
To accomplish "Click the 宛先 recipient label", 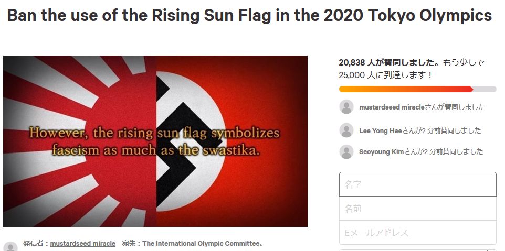I will point(131,244).
